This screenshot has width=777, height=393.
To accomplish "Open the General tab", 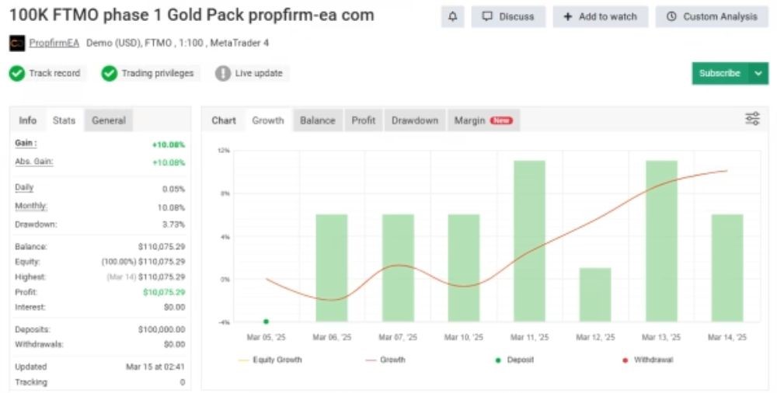I will [x=109, y=120].
